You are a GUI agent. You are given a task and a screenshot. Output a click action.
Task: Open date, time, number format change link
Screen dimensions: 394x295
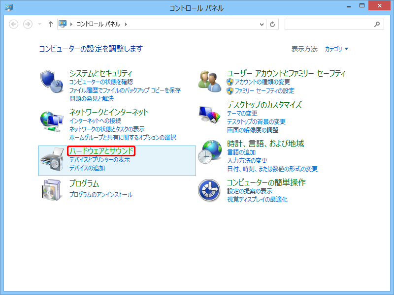272,169
